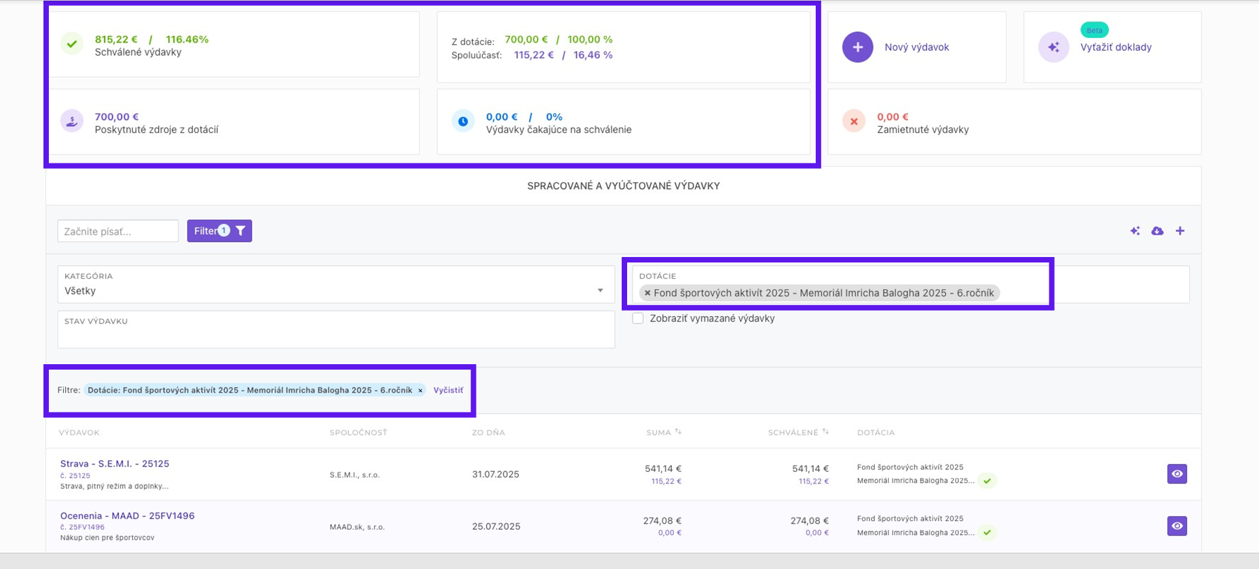Remove the Dotácie tag in dropdown field
Screen dimensions: 1259x569
(647, 293)
